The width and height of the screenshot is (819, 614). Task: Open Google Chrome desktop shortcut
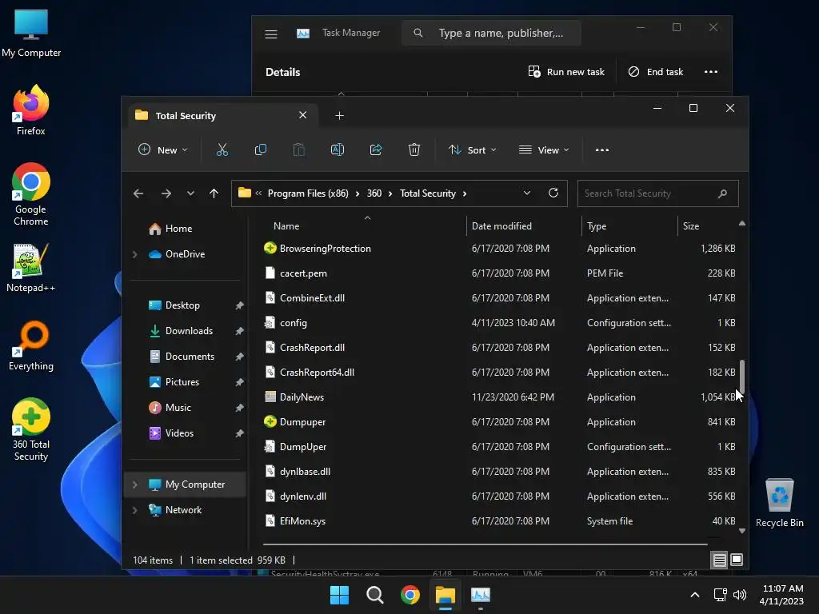tap(31, 194)
